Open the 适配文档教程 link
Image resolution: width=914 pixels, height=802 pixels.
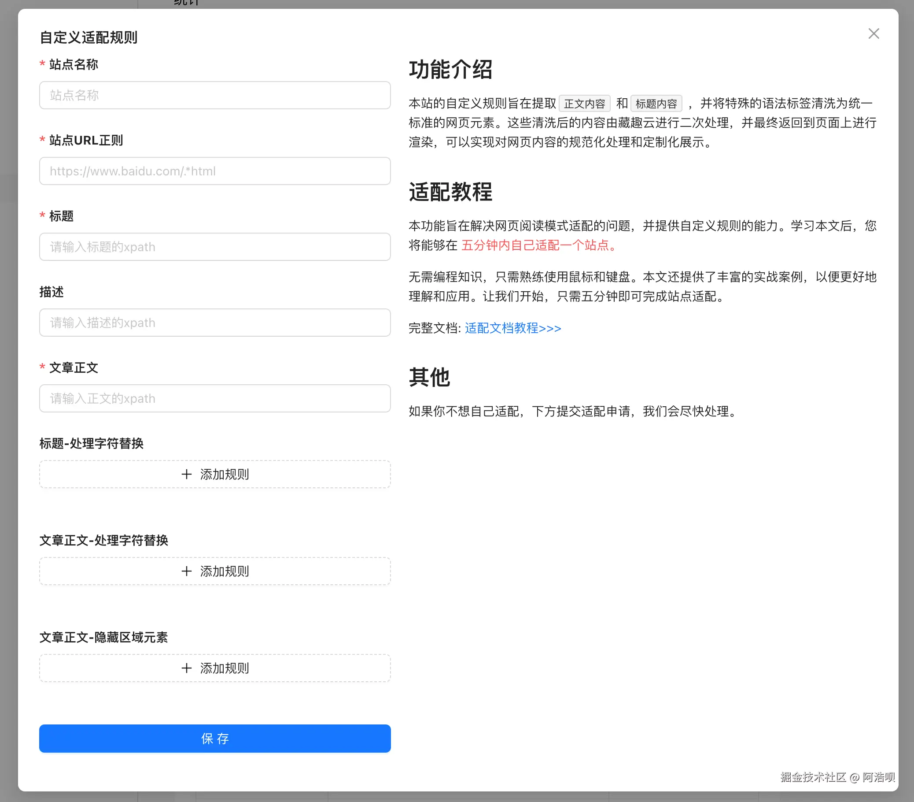click(x=512, y=328)
